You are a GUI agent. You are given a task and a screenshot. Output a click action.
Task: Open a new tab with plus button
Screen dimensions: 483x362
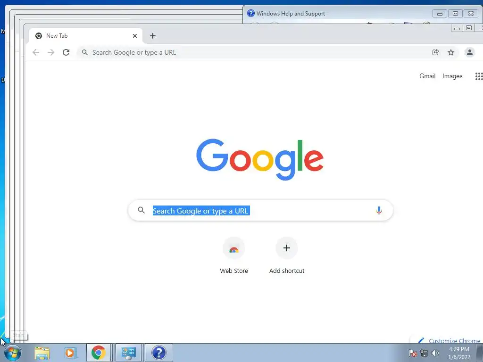tap(152, 36)
